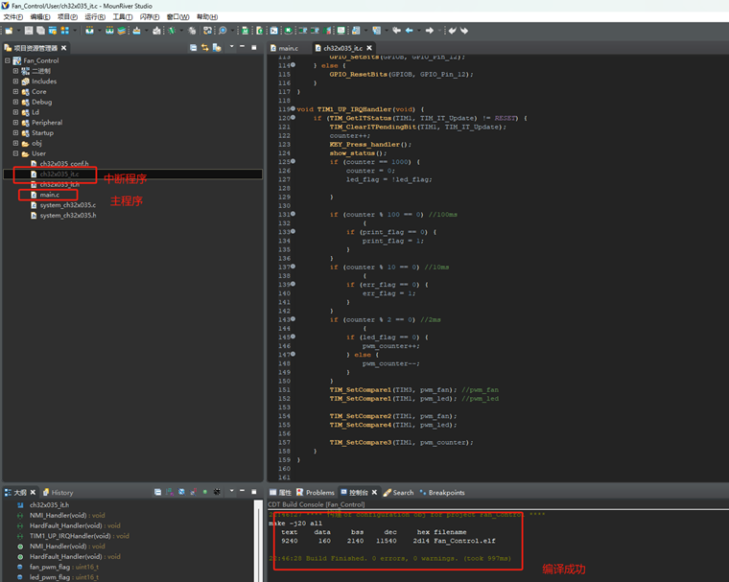Screen dimensions: 729x582
Task: Select main.c in the project tree
Action: [50, 195]
